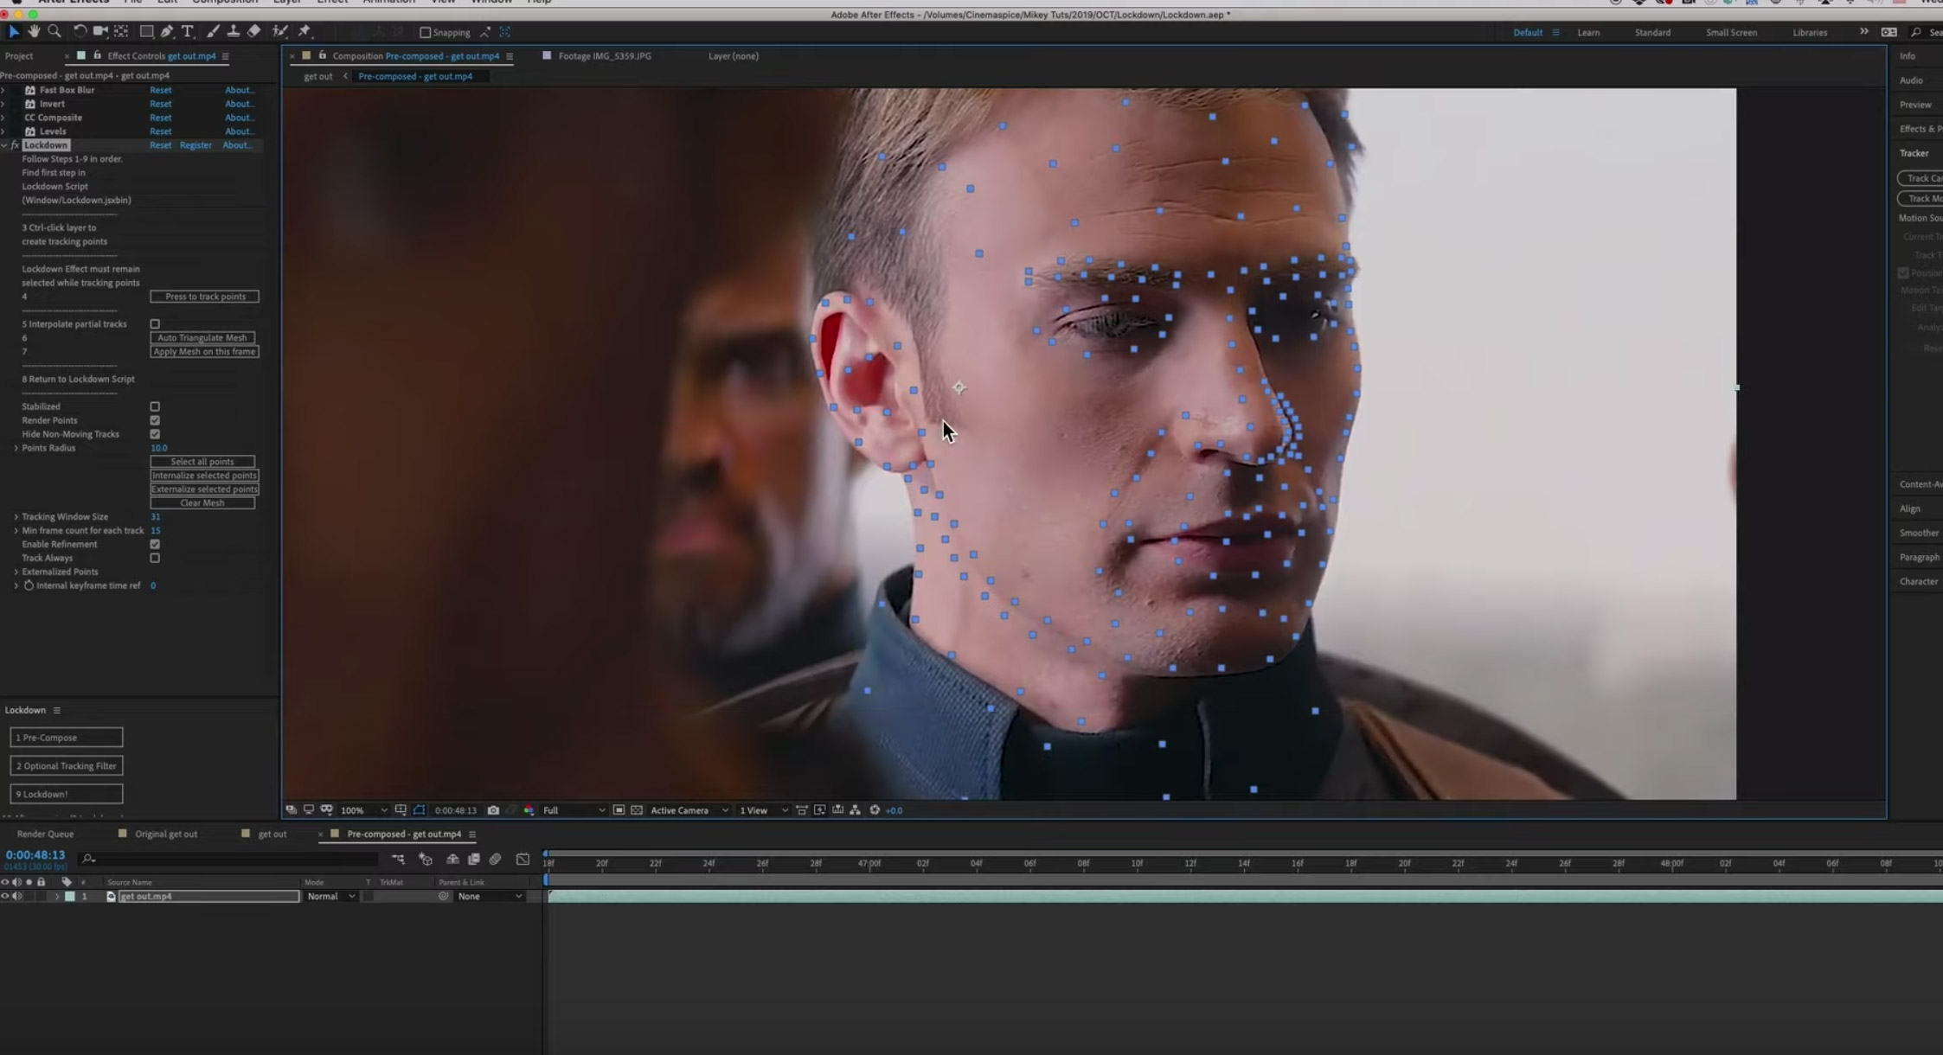Select the Rectangle shape tool
The image size is (1943, 1055).
pos(147,32)
